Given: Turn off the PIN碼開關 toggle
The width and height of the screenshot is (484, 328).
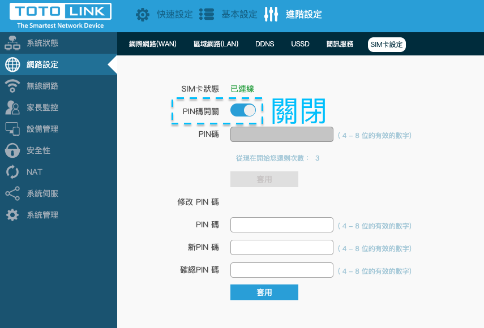Looking at the screenshot, I should [x=243, y=110].
